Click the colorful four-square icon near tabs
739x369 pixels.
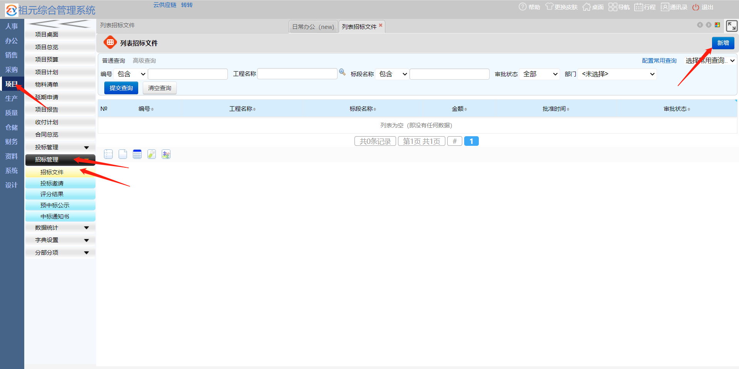click(717, 25)
